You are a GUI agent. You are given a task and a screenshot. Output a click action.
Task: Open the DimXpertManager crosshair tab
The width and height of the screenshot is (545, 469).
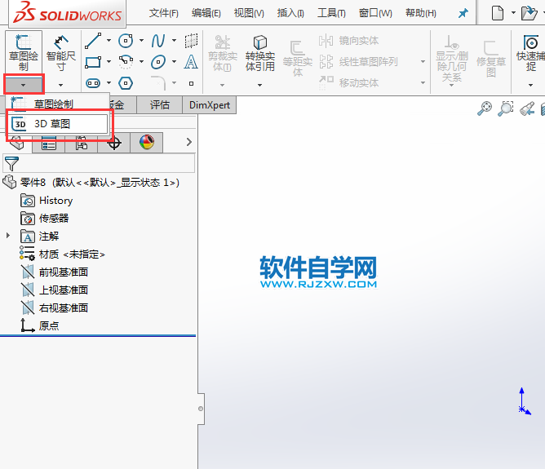(114, 143)
